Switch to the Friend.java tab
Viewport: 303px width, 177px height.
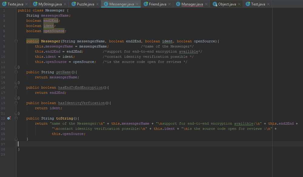157,4
